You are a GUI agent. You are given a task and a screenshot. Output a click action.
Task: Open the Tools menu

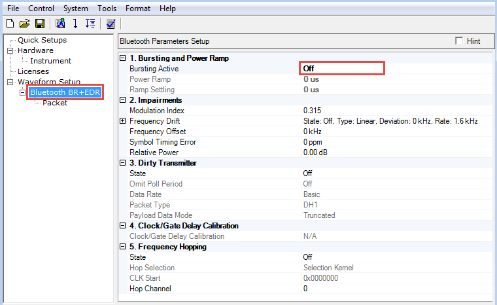pyautogui.click(x=107, y=9)
